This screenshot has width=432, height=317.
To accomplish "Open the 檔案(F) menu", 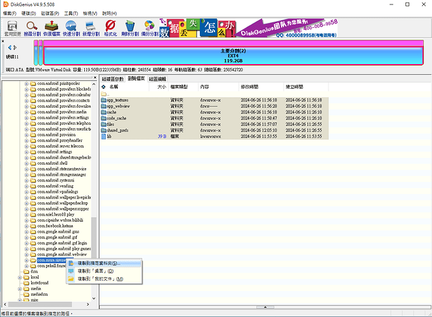I will (x=10, y=13).
